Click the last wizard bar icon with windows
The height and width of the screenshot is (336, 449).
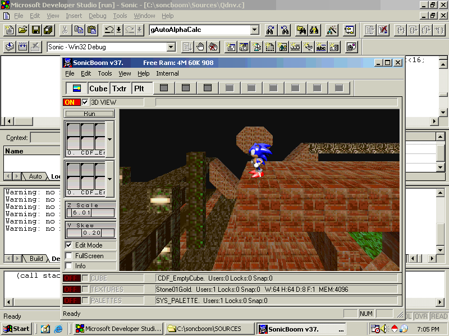click(352, 47)
